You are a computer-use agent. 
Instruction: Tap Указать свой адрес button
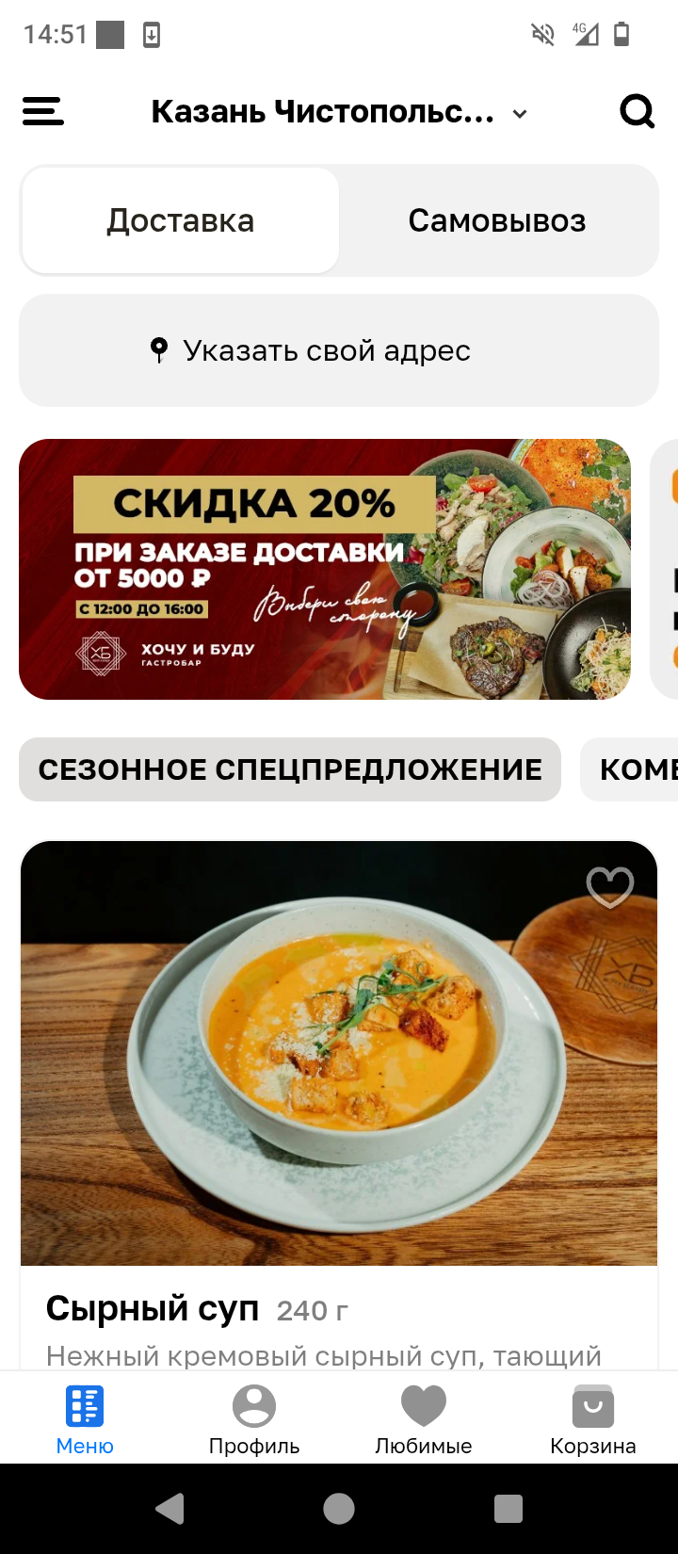pyautogui.click(x=339, y=350)
